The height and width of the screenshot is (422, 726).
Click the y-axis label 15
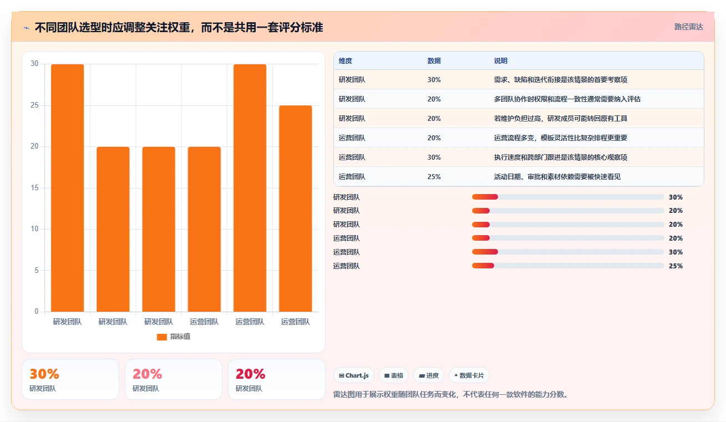click(x=34, y=188)
